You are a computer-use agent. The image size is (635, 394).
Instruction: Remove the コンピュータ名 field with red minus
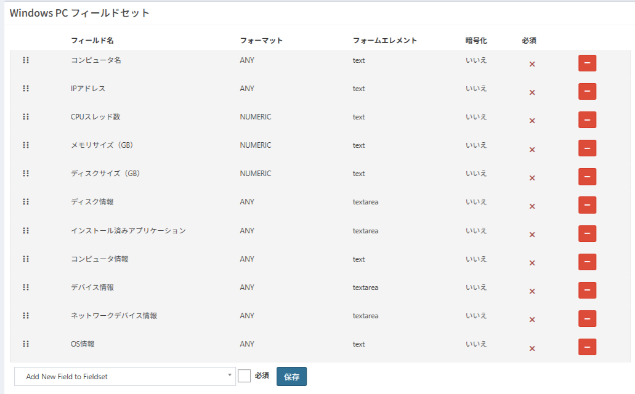point(587,63)
